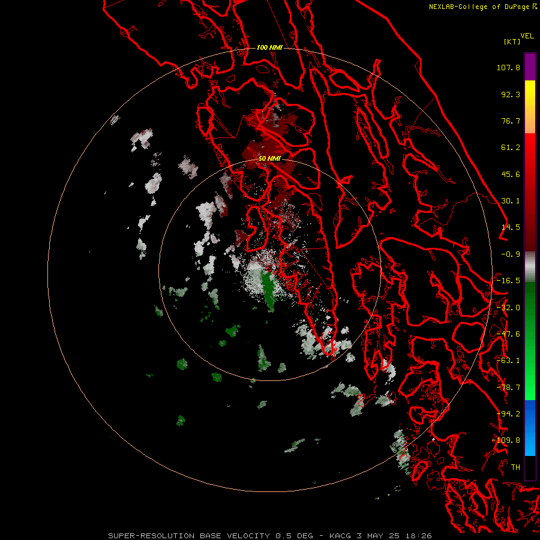Click the 76.7 velocity scale value
The image size is (540, 540).
point(511,121)
